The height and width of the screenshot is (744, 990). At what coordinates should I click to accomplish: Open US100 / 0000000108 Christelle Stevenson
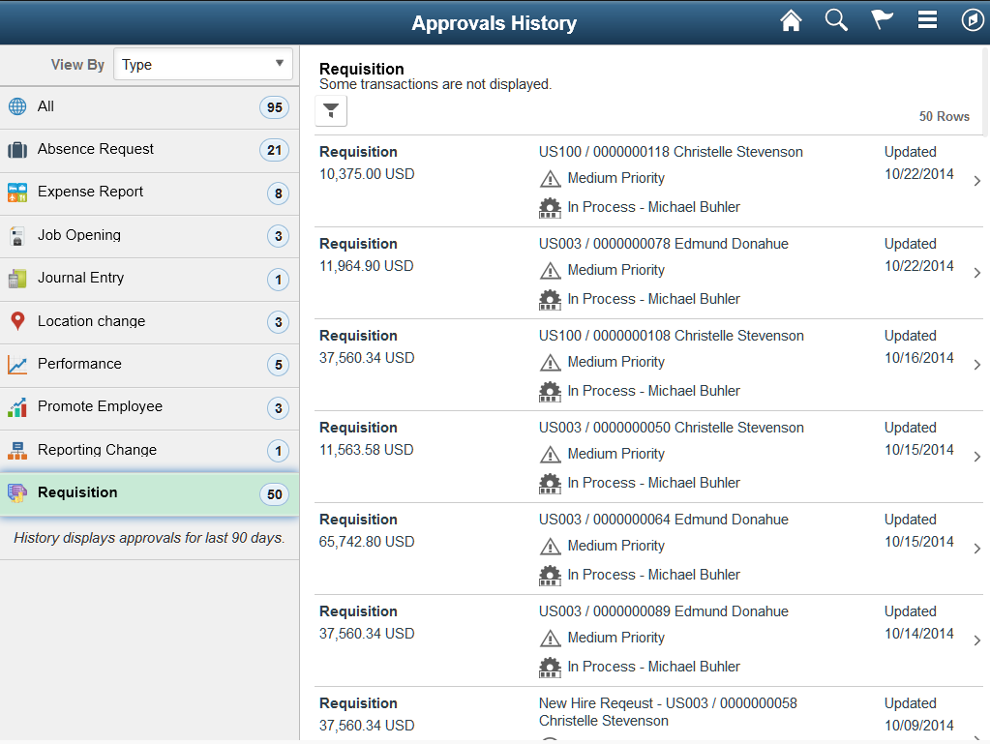coord(672,336)
